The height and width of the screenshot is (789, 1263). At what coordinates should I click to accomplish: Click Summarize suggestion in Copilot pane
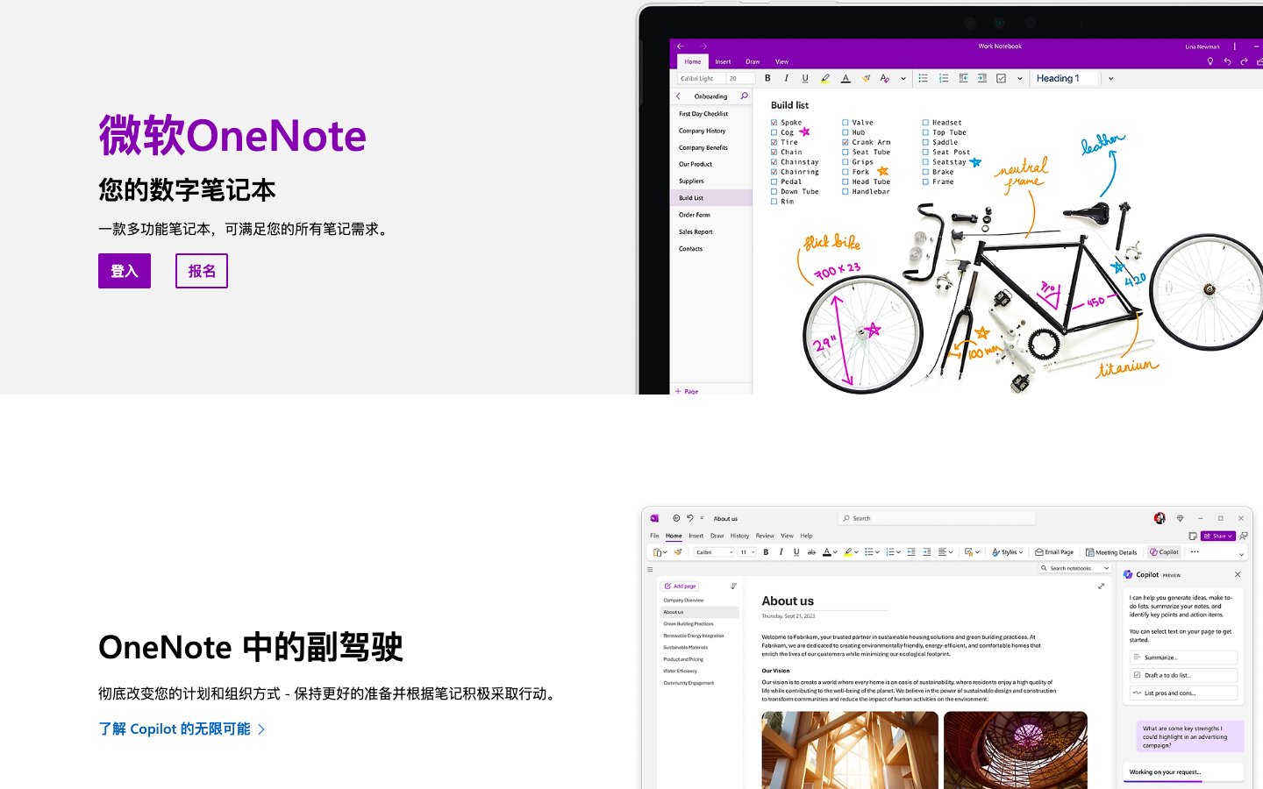pyautogui.click(x=1183, y=657)
